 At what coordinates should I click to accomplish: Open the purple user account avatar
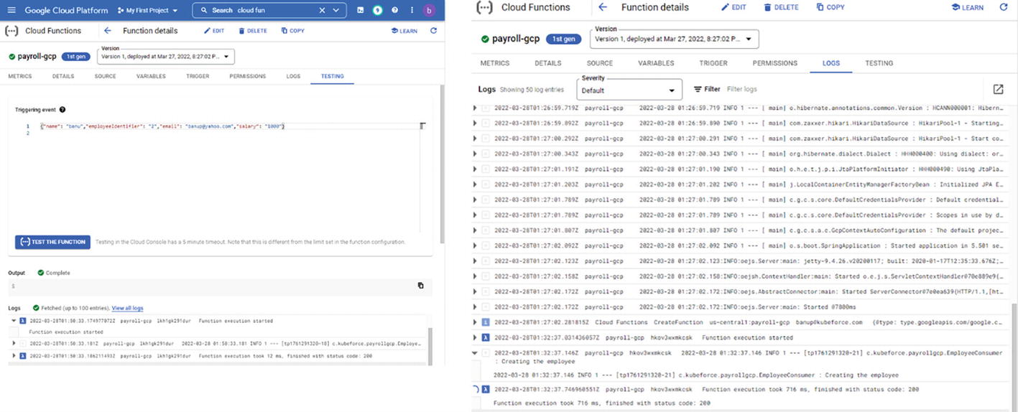click(430, 11)
